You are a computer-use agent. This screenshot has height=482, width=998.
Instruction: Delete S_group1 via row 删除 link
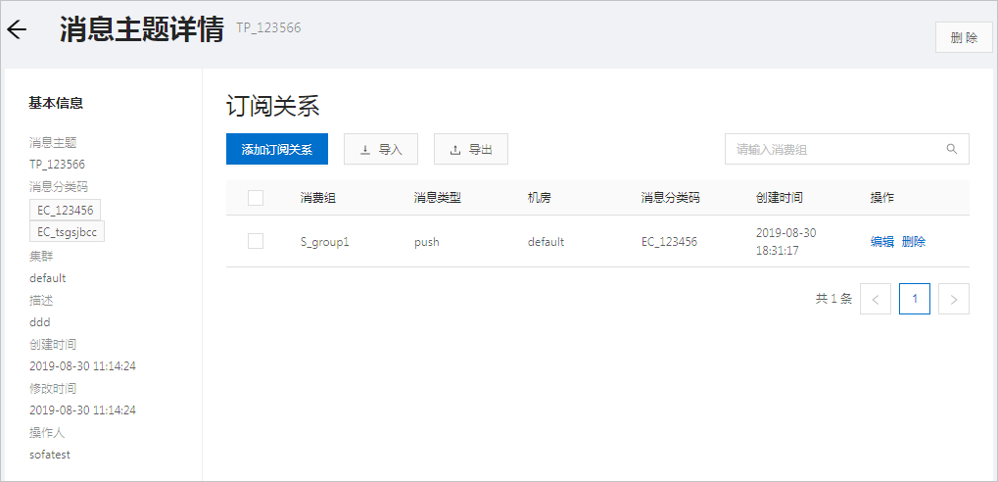914,241
